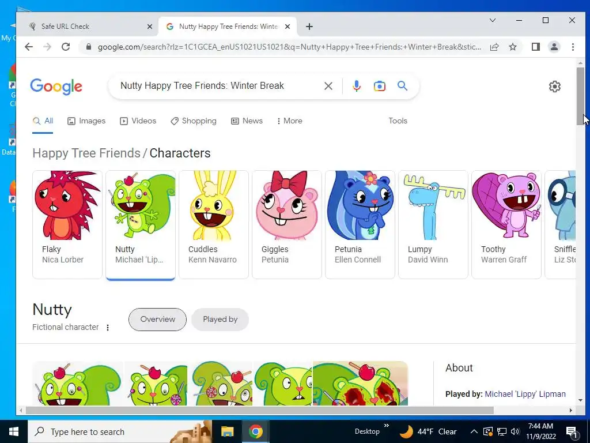Select the Played by chip
590x443 pixels.
point(220,320)
